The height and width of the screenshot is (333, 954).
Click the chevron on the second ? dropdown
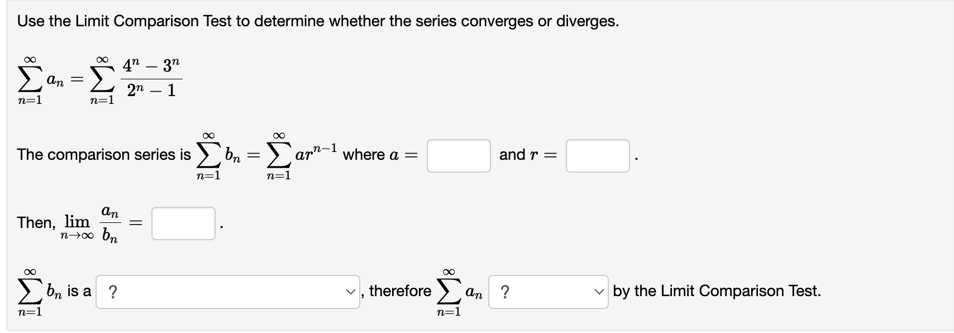tap(599, 291)
